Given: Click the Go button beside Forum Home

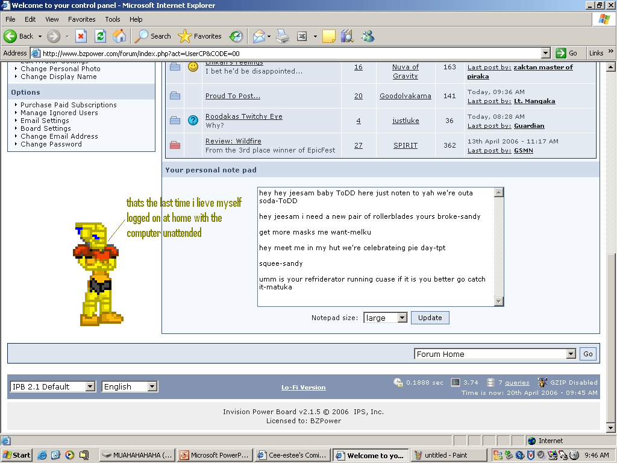Looking at the screenshot, I should tap(588, 354).
